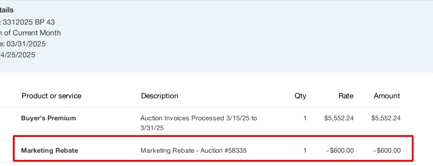The image size is (433, 166).
Task: Click the Rate column header
Action: (x=346, y=96)
